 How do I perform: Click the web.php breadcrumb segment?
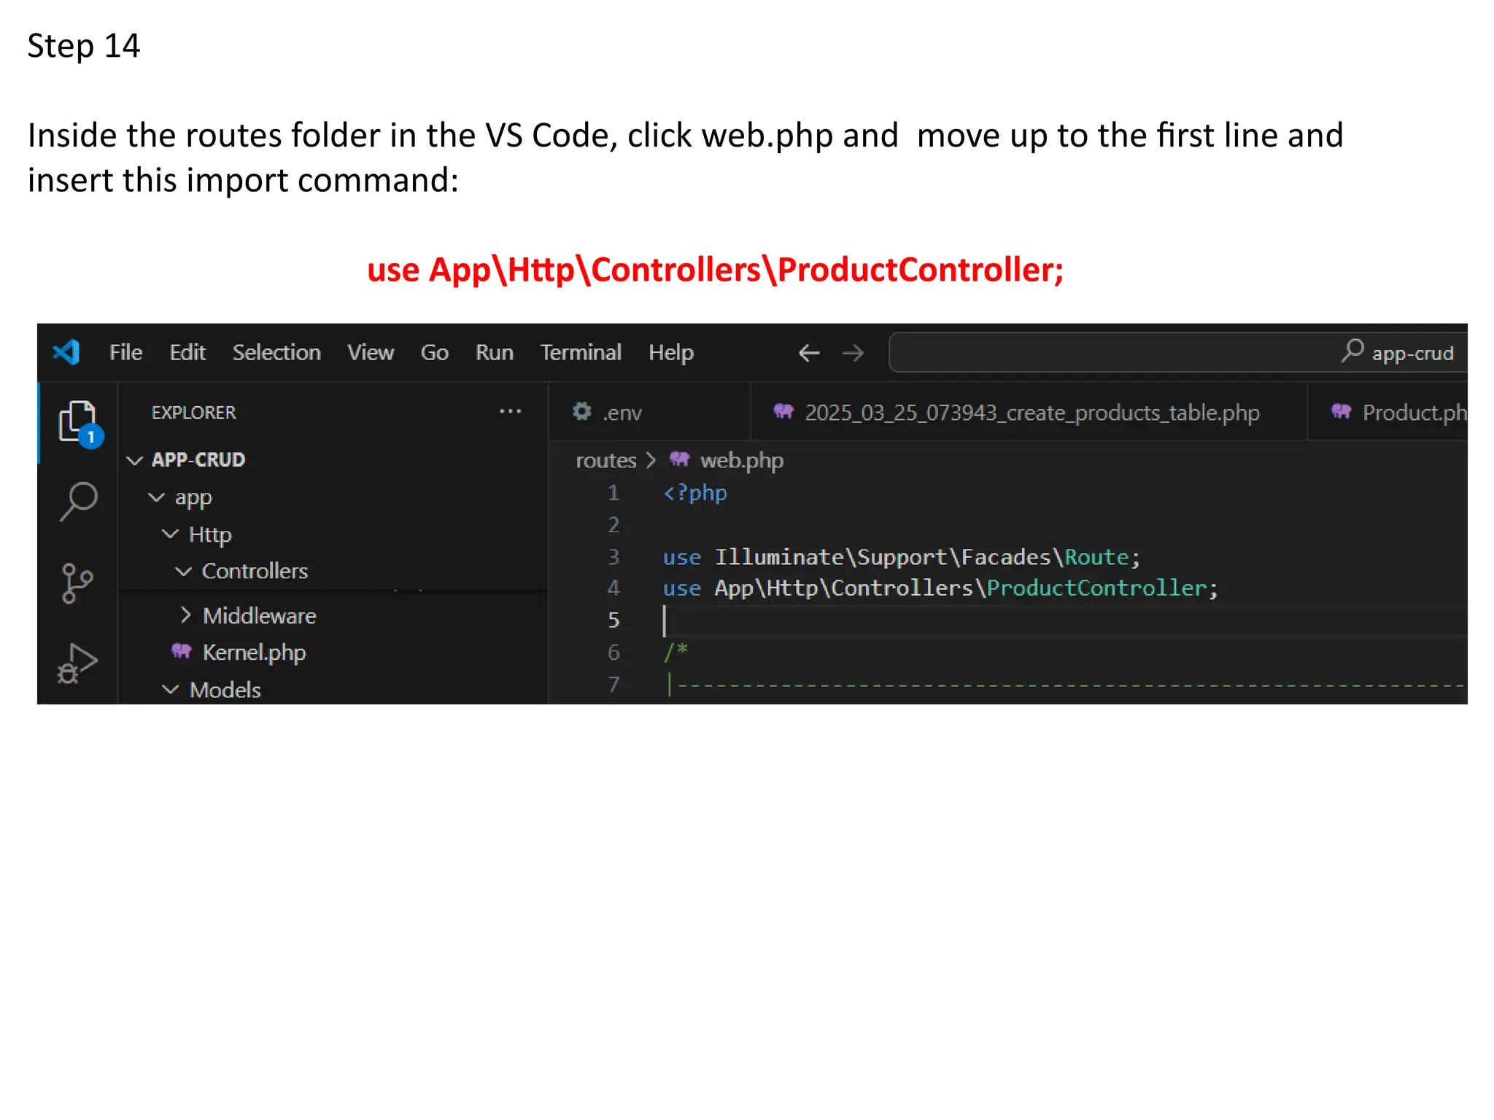point(741,461)
